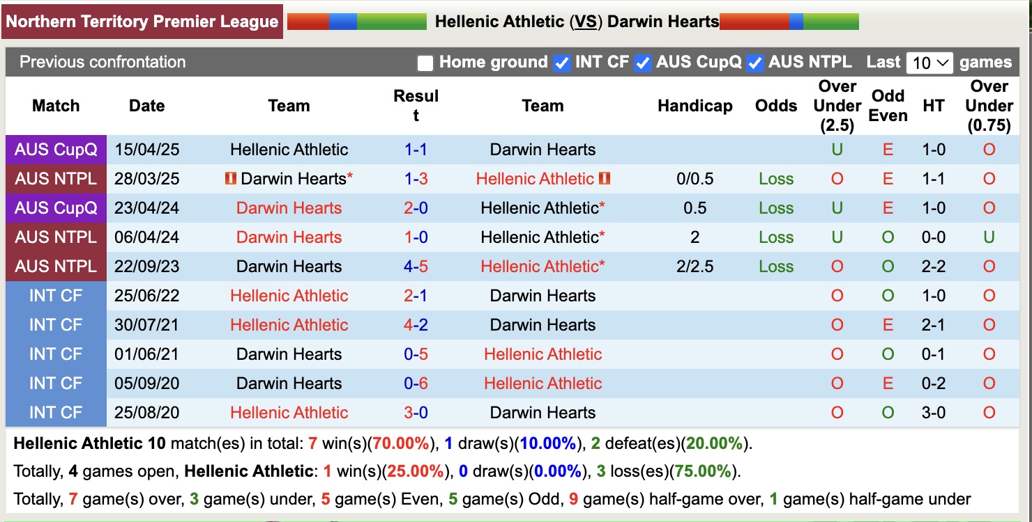Click the green segment of Darwin Hearts' bar
Screen dimensions: 1032x522
(x=831, y=22)
